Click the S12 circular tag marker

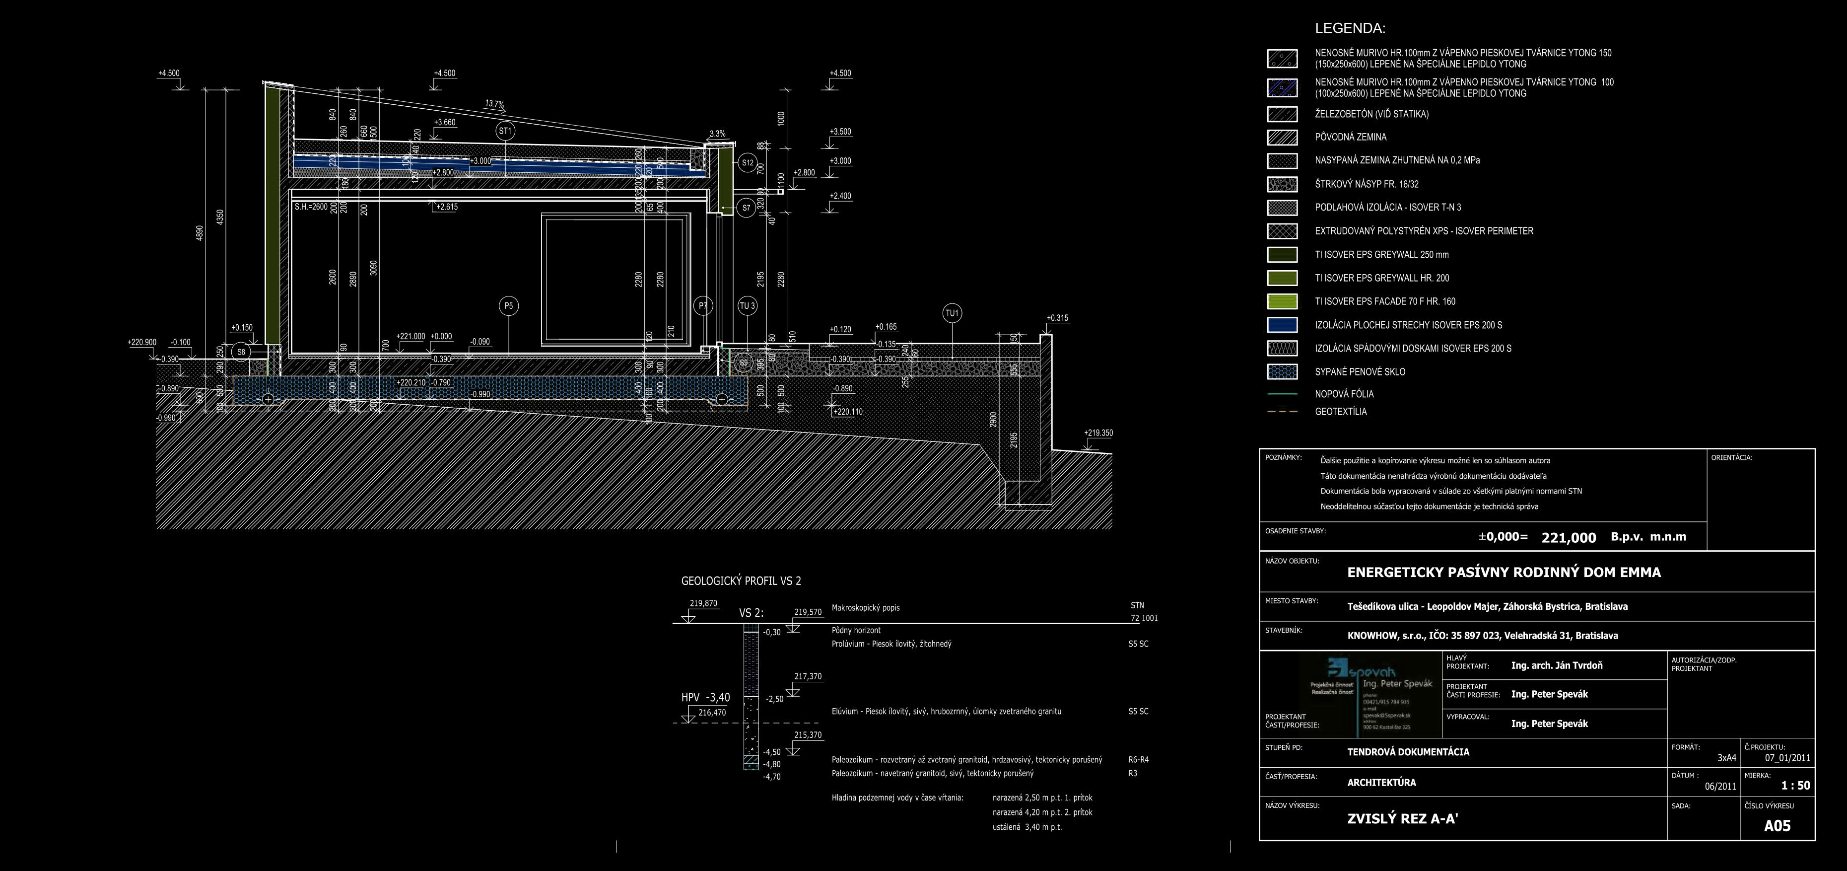coord(748,163)
